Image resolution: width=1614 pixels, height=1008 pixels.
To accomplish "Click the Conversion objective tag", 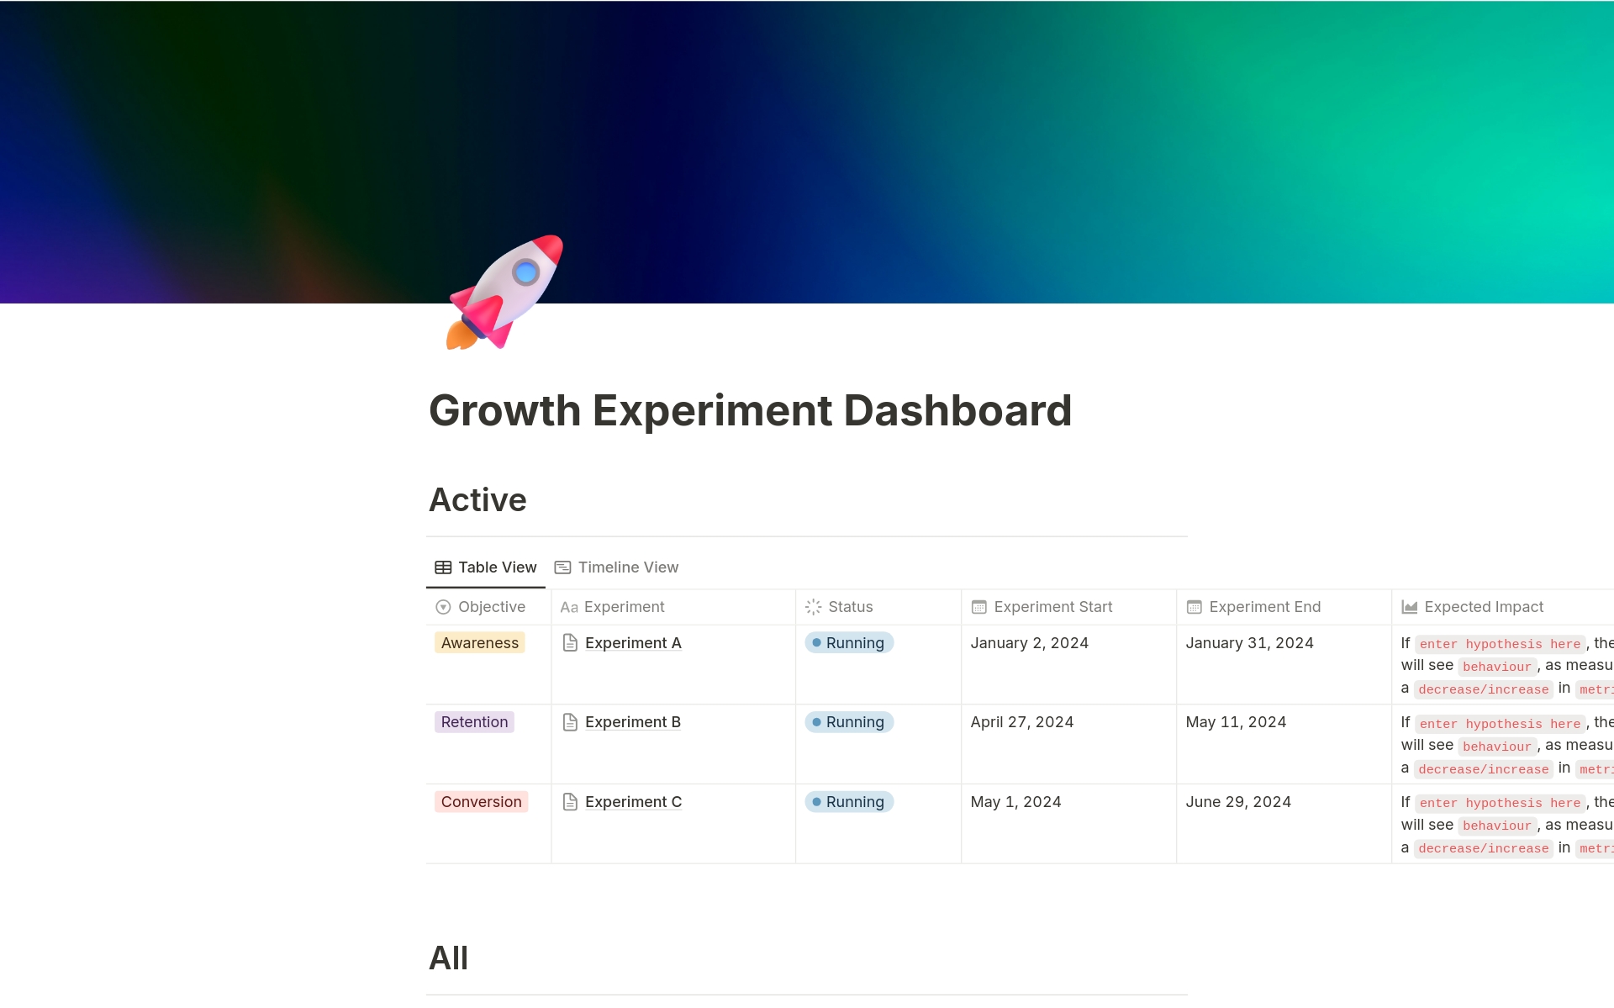I will (481, 802).
